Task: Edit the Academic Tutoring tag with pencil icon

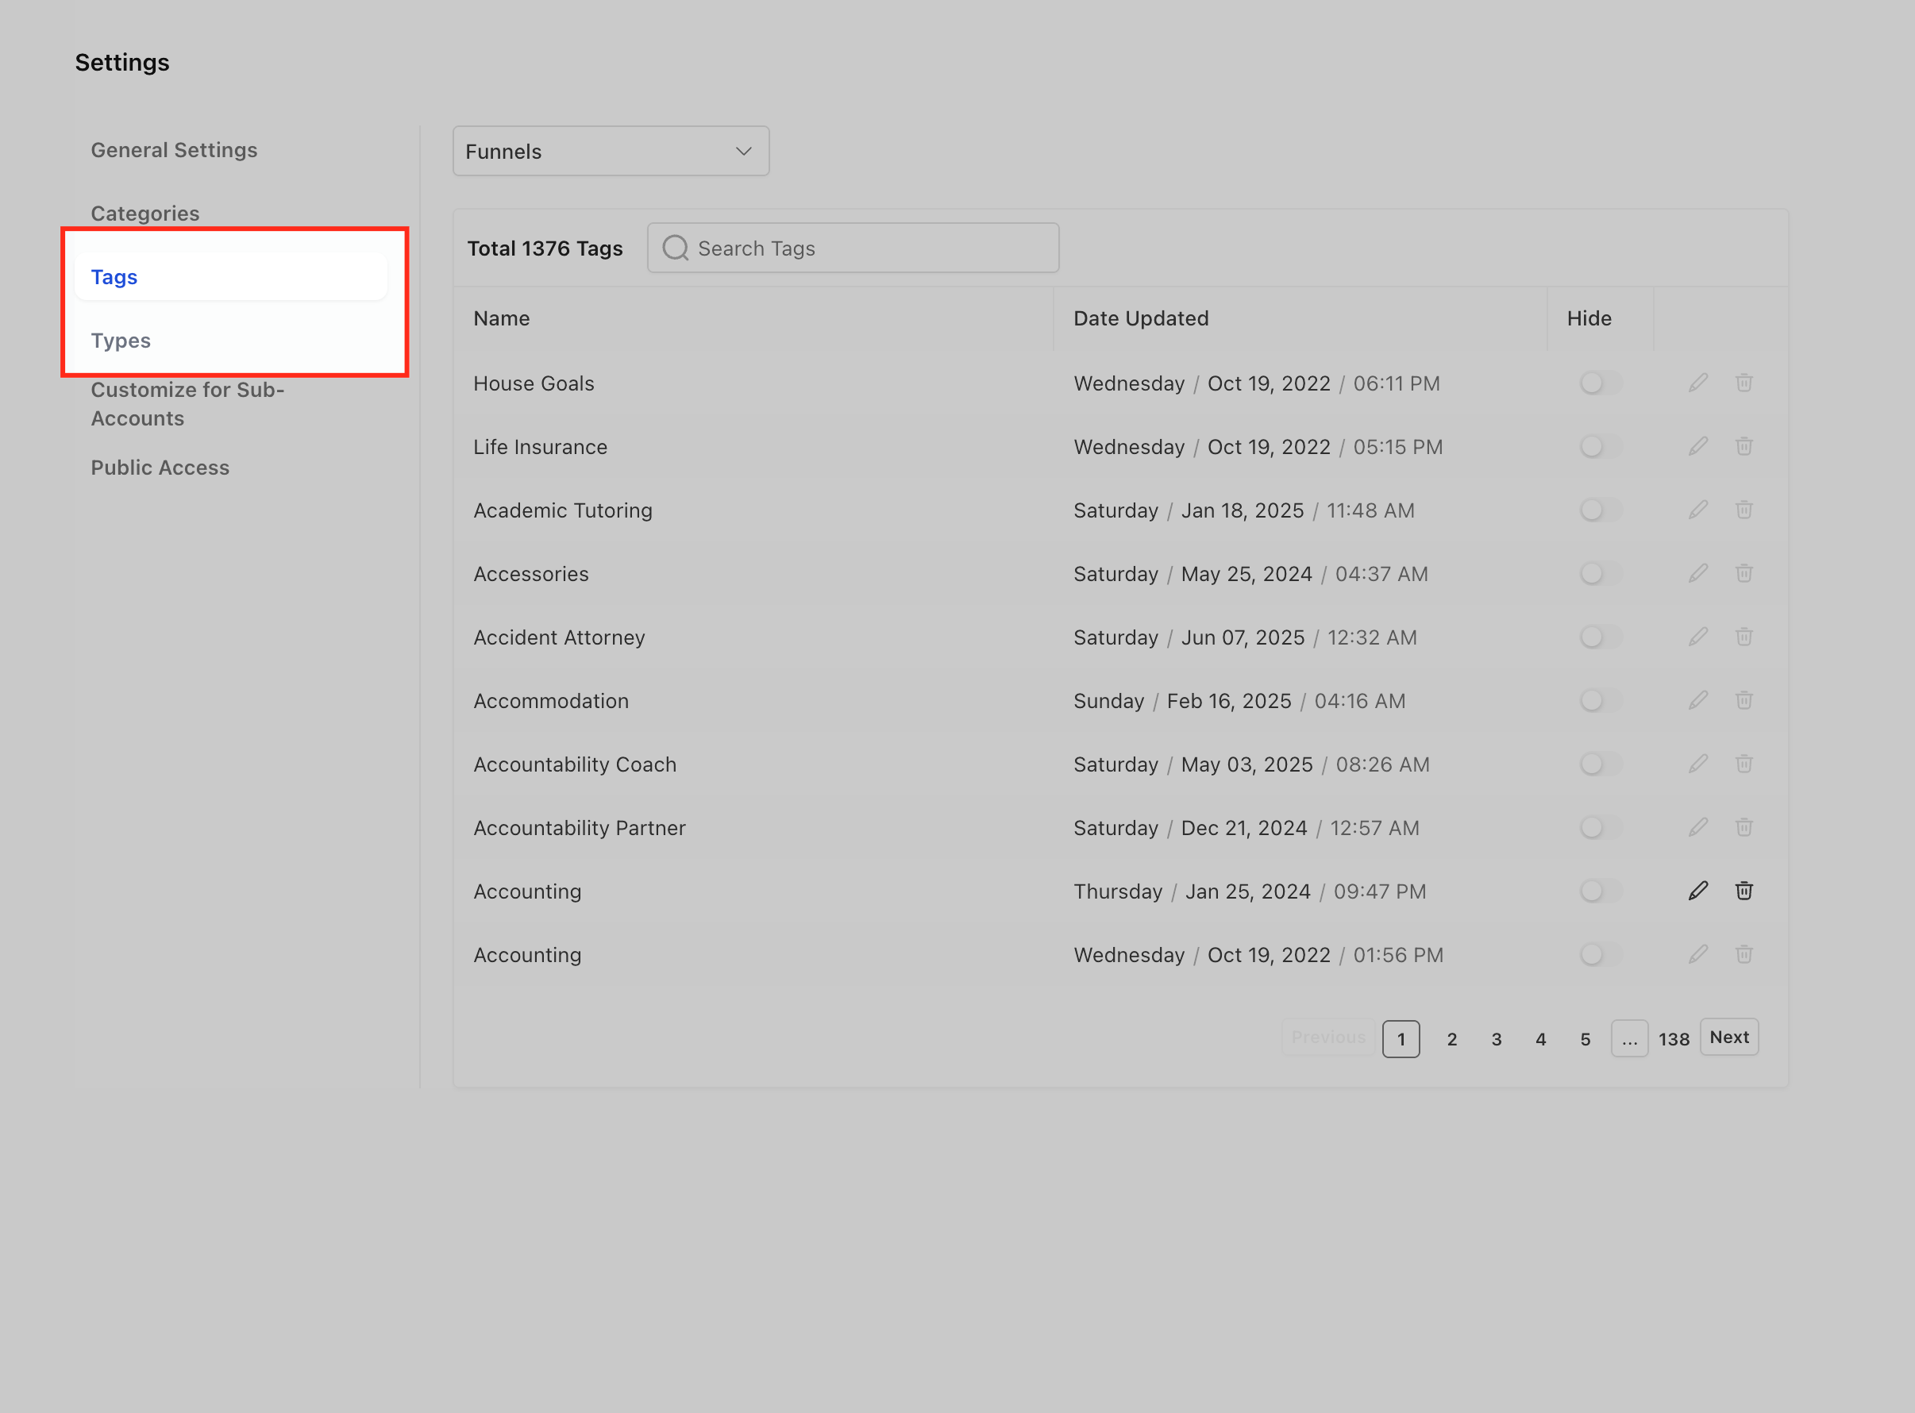Action: [x=1697, y=510]
